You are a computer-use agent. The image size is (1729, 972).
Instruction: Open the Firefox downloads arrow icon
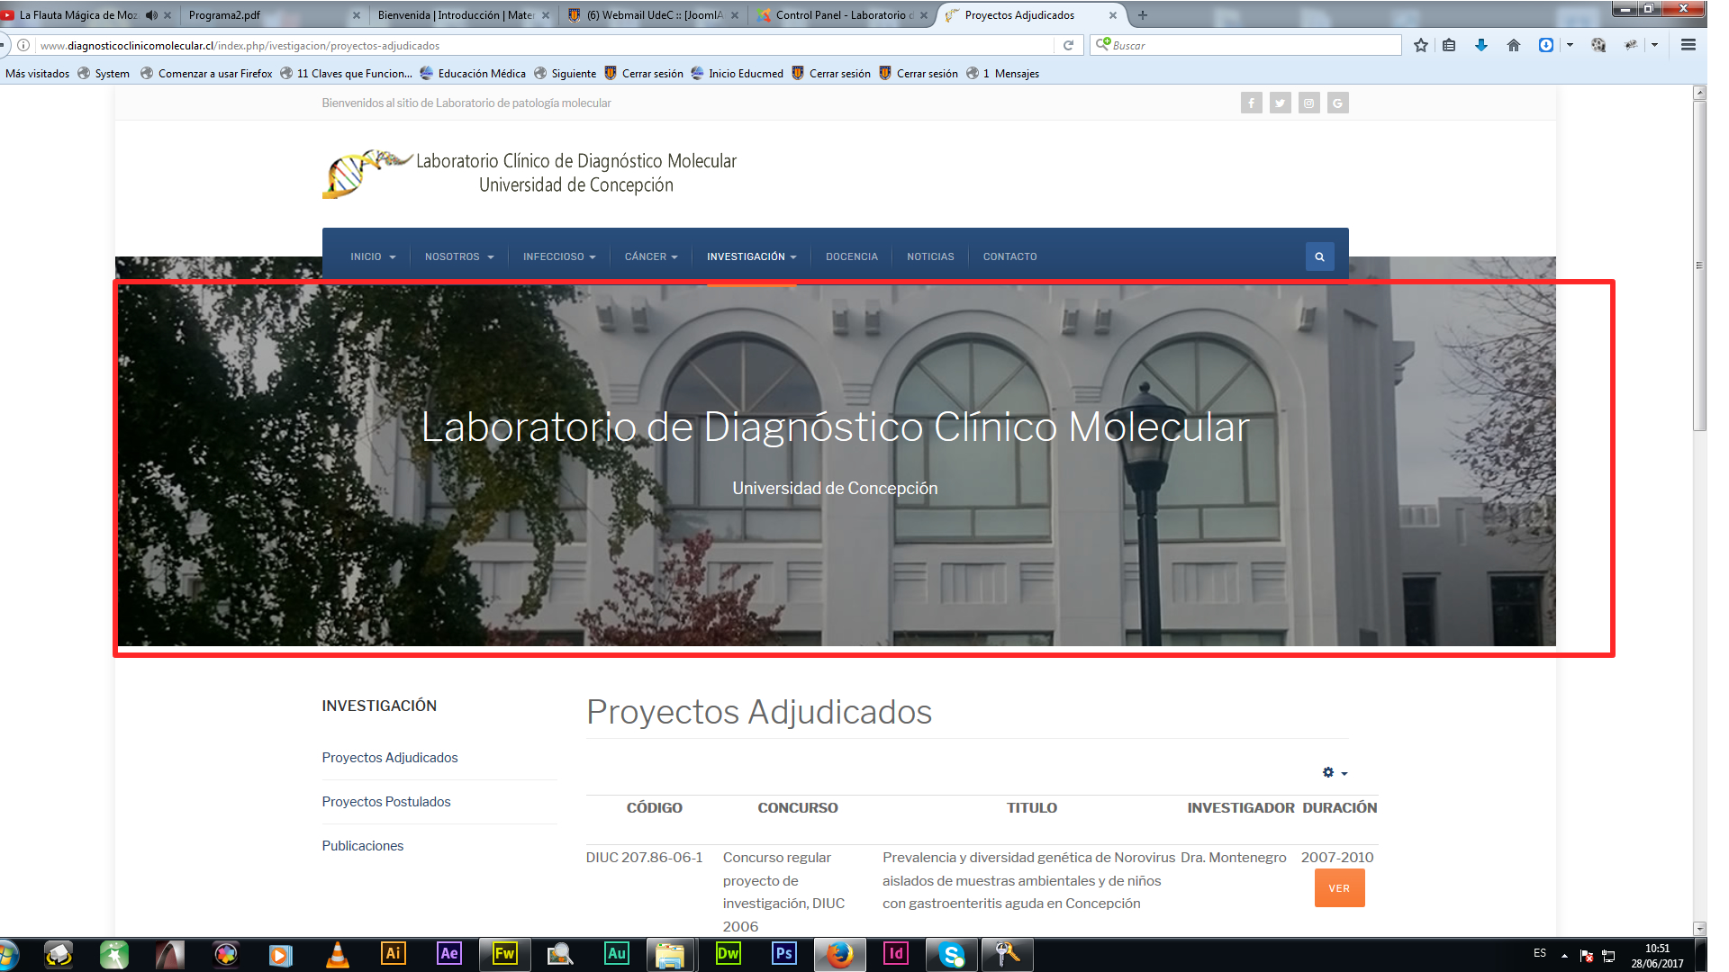(x=1480, y=45)
